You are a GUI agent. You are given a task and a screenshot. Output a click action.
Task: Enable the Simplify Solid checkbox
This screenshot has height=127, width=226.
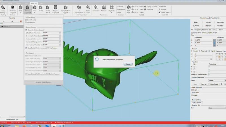(26, 20)
